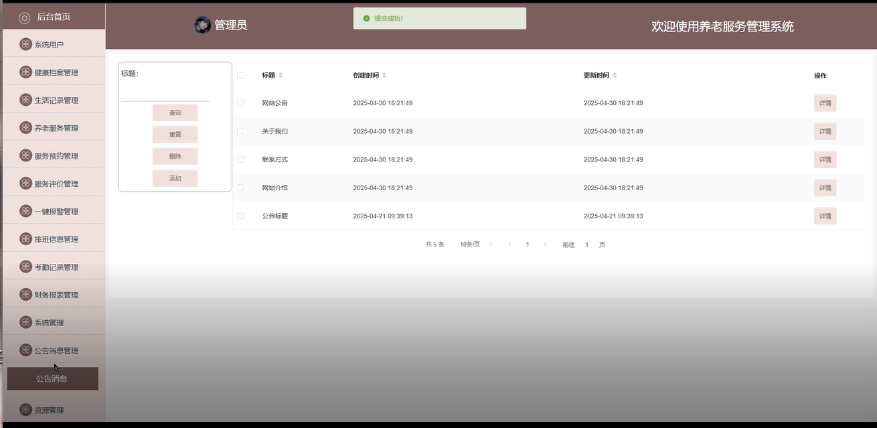Click the 共 5 条 total count
Screen dimensions: 877x428
pos(434,244)
